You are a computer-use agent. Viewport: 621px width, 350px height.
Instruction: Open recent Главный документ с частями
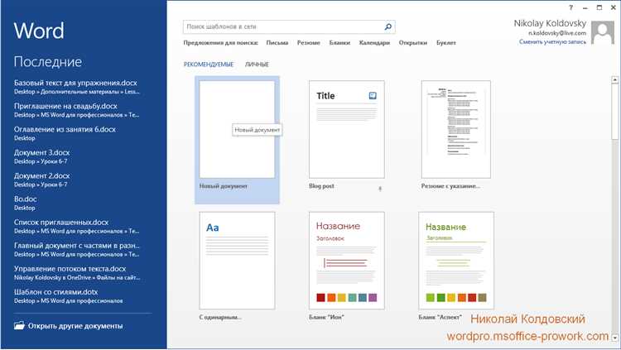coord(77,249)
